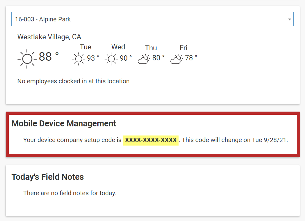Click Thursday's partly cloudy forecast icon
The image size is (305, 221).
(x=144, y=59)
